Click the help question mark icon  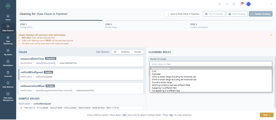pyautogui.click(x=220, y=4)
